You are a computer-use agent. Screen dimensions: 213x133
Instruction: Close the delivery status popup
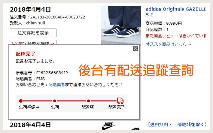(x=135, y=49)
